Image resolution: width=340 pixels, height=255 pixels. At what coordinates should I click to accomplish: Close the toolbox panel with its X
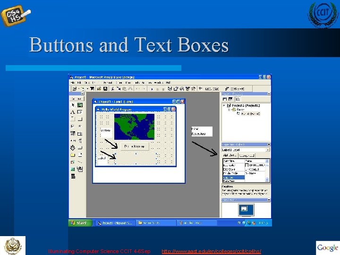pos(82,93)
